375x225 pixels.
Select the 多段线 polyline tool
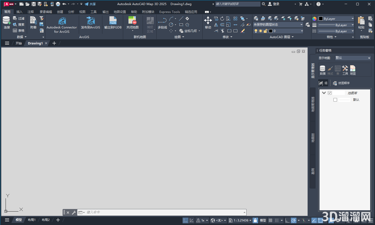[x=162, y=23]
